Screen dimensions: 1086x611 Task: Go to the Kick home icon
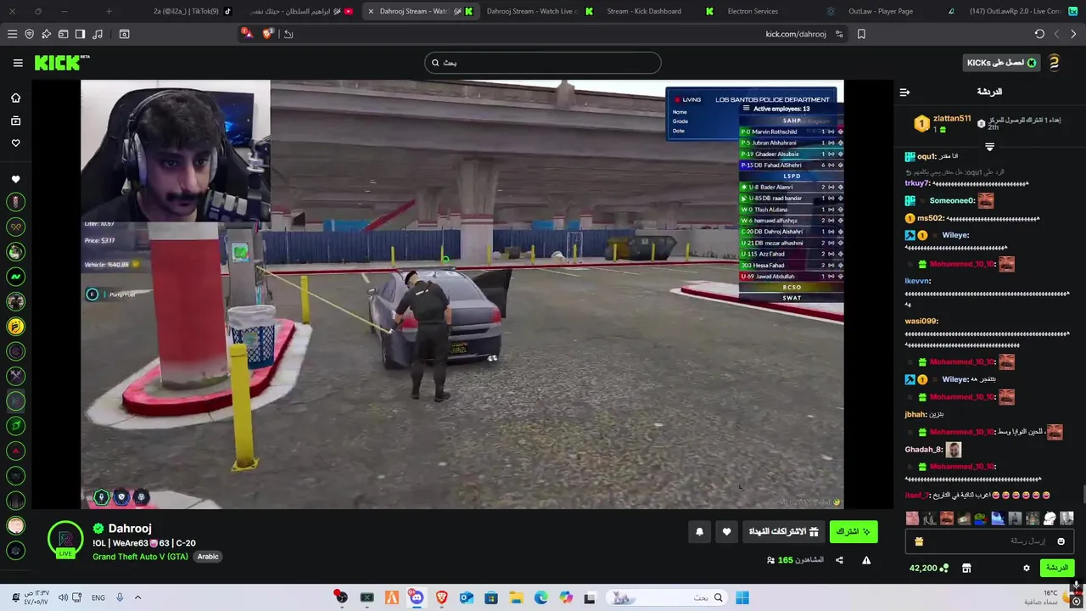point(15,98)
